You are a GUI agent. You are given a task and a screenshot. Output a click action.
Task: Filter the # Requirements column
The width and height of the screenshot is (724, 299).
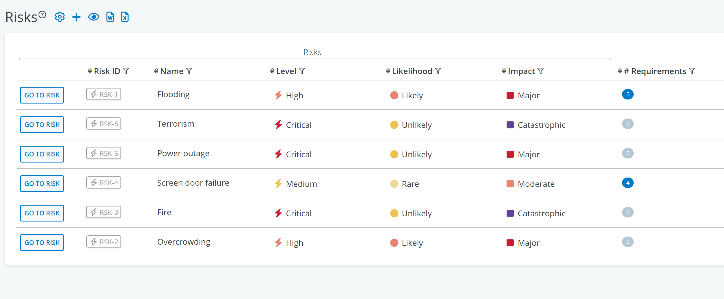pos(692,71)
